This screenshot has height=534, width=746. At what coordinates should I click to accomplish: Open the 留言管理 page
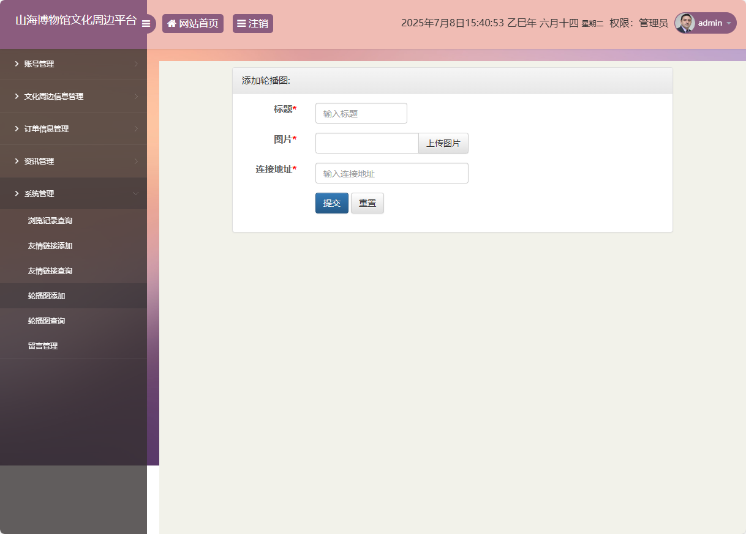[x=42, y=346]
